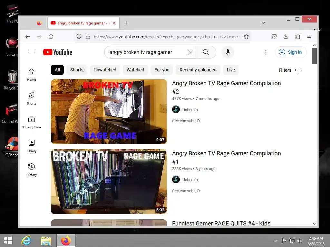The image size is (330, 247).
Task: Go to the YouTube logo home link
Action: tap(58, 52)
